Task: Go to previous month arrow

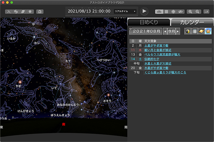Action: [165, 32]
